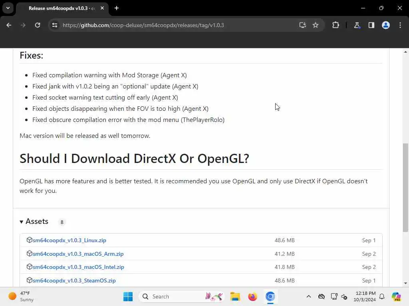
Task: Bookmark this page with the star icon
Action: [316, 25]
